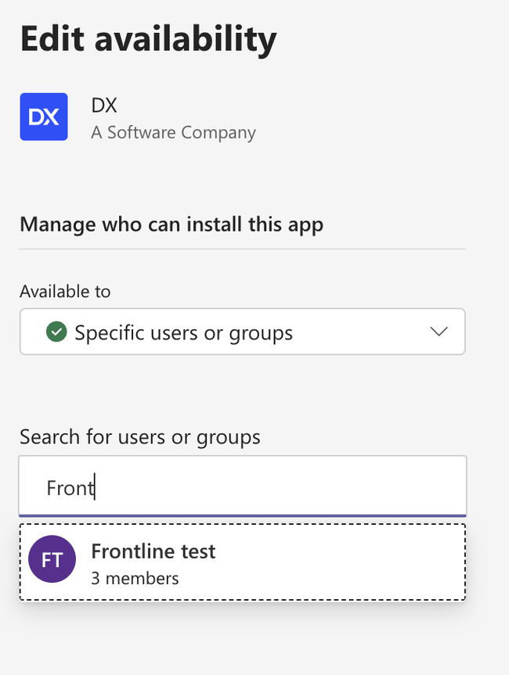Select the Frontline test group suggestion
Screen dimensions: 509x675
coord(243,562)
